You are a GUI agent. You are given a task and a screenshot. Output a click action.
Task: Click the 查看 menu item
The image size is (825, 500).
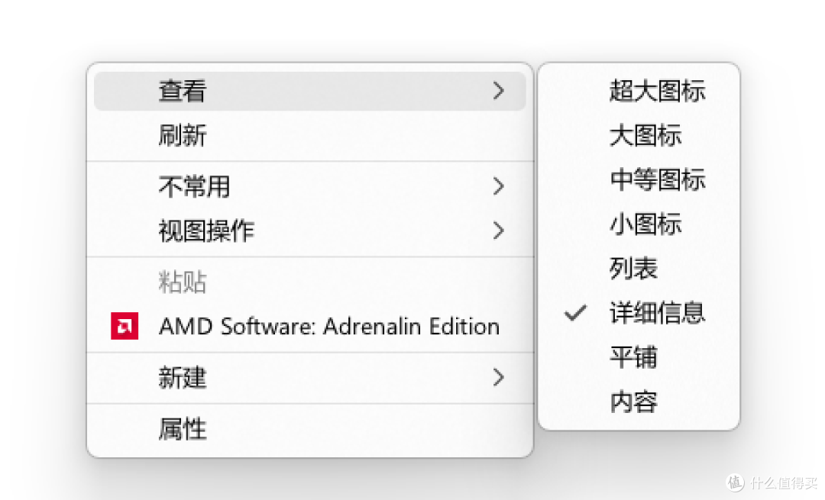[310, 90]
